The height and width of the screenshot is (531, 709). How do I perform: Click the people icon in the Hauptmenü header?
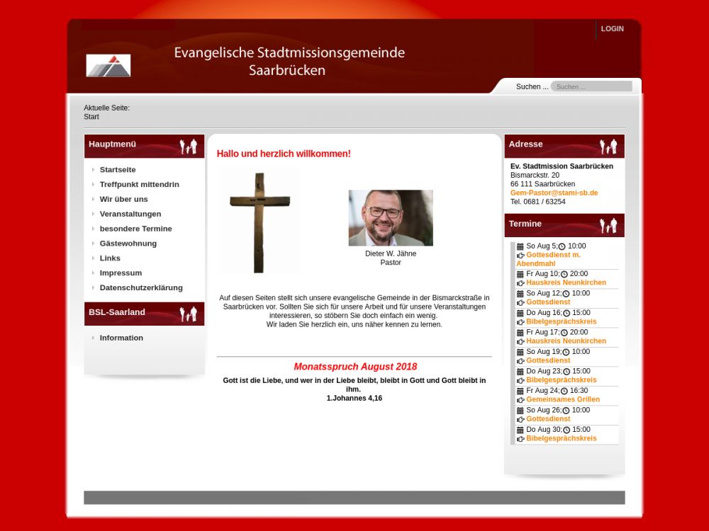(188, 147)
